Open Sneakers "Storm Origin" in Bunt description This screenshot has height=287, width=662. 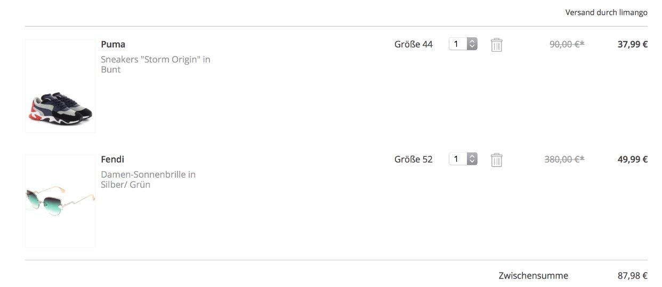[156, 65]
